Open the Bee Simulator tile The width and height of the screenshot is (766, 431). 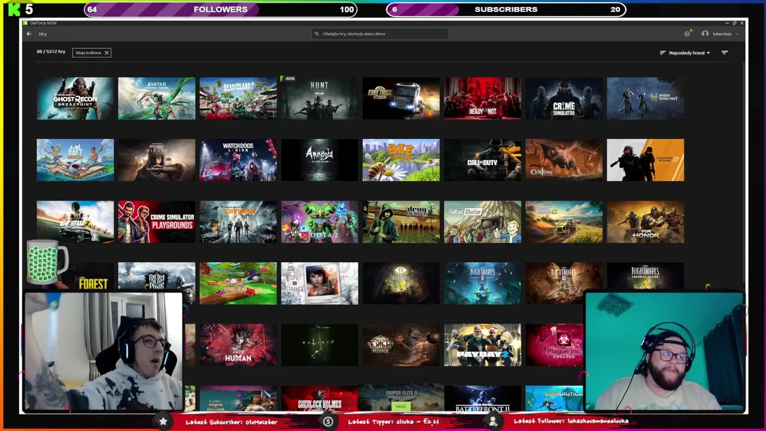[x=401, y=160]
